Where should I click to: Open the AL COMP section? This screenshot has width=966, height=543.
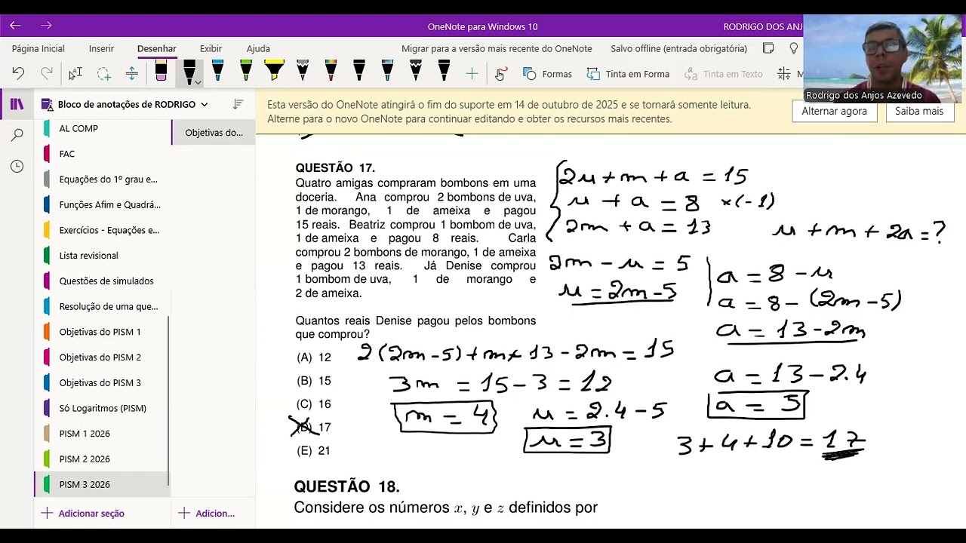(103, 128)
